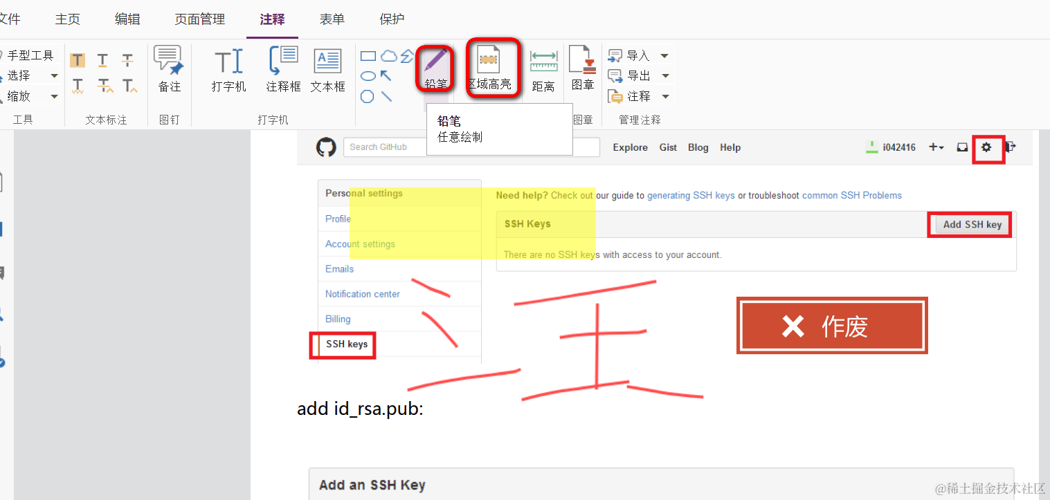Click the 'add id_rsa.pub:' text line

pos(360,409)
